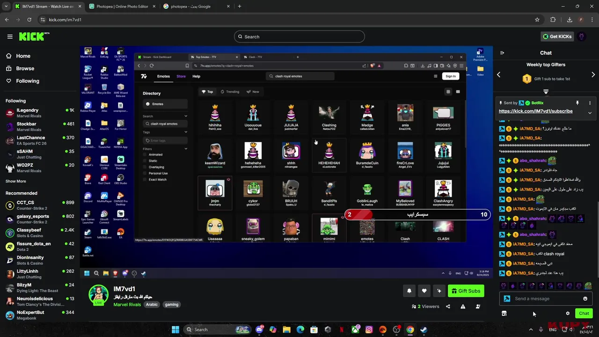Open the emoji picker in the message box
599x337 pixels.
(x=585, y=299)
